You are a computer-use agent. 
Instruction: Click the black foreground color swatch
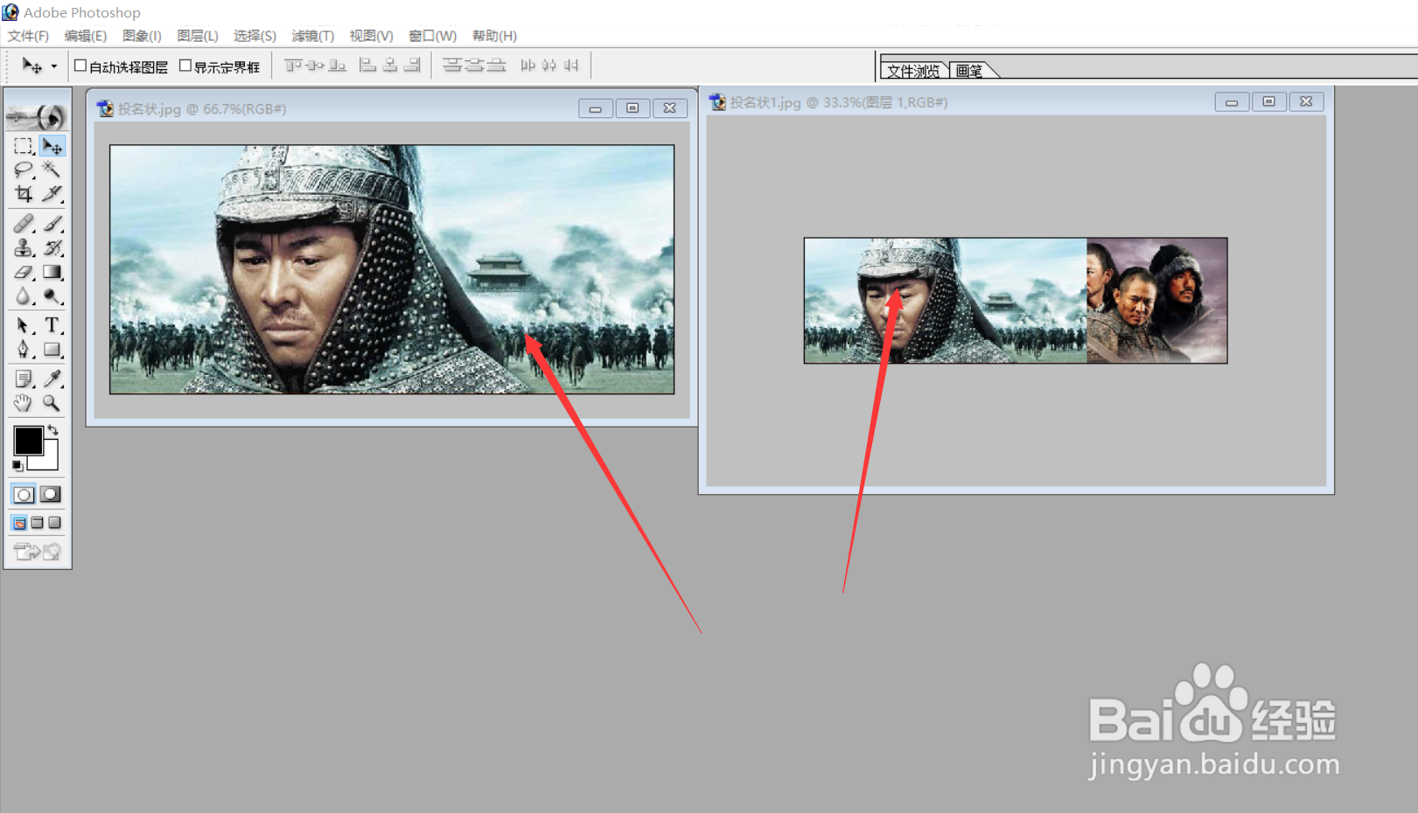point(27,440)
